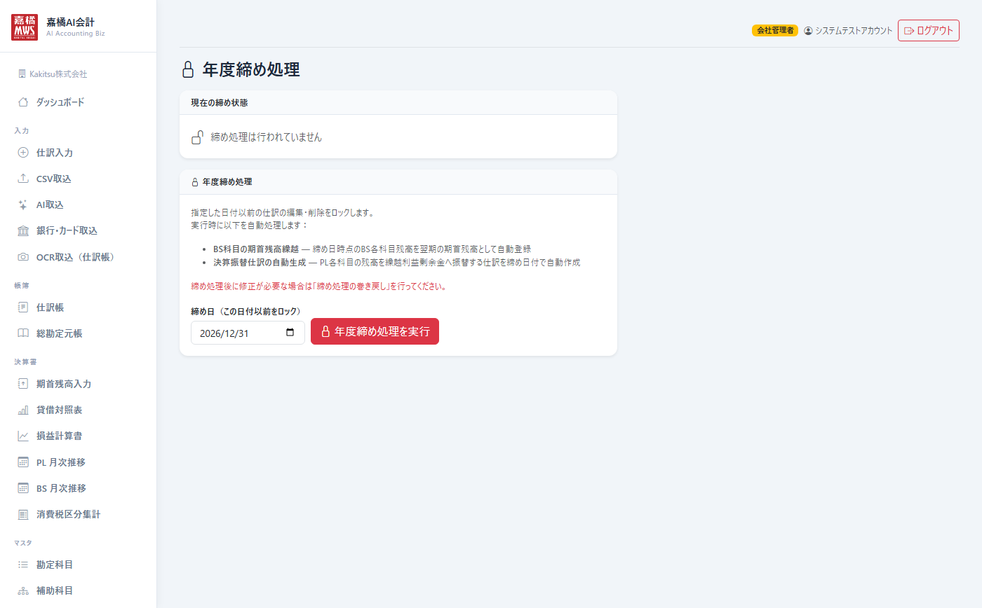Click the journal icon beside 仕訳帳
The image size is (982, 608).
pyautogui.click(x=23, y=308)
